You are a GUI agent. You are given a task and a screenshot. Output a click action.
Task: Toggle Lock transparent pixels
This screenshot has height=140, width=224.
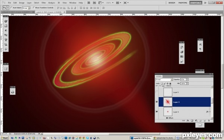pos(162,83)
